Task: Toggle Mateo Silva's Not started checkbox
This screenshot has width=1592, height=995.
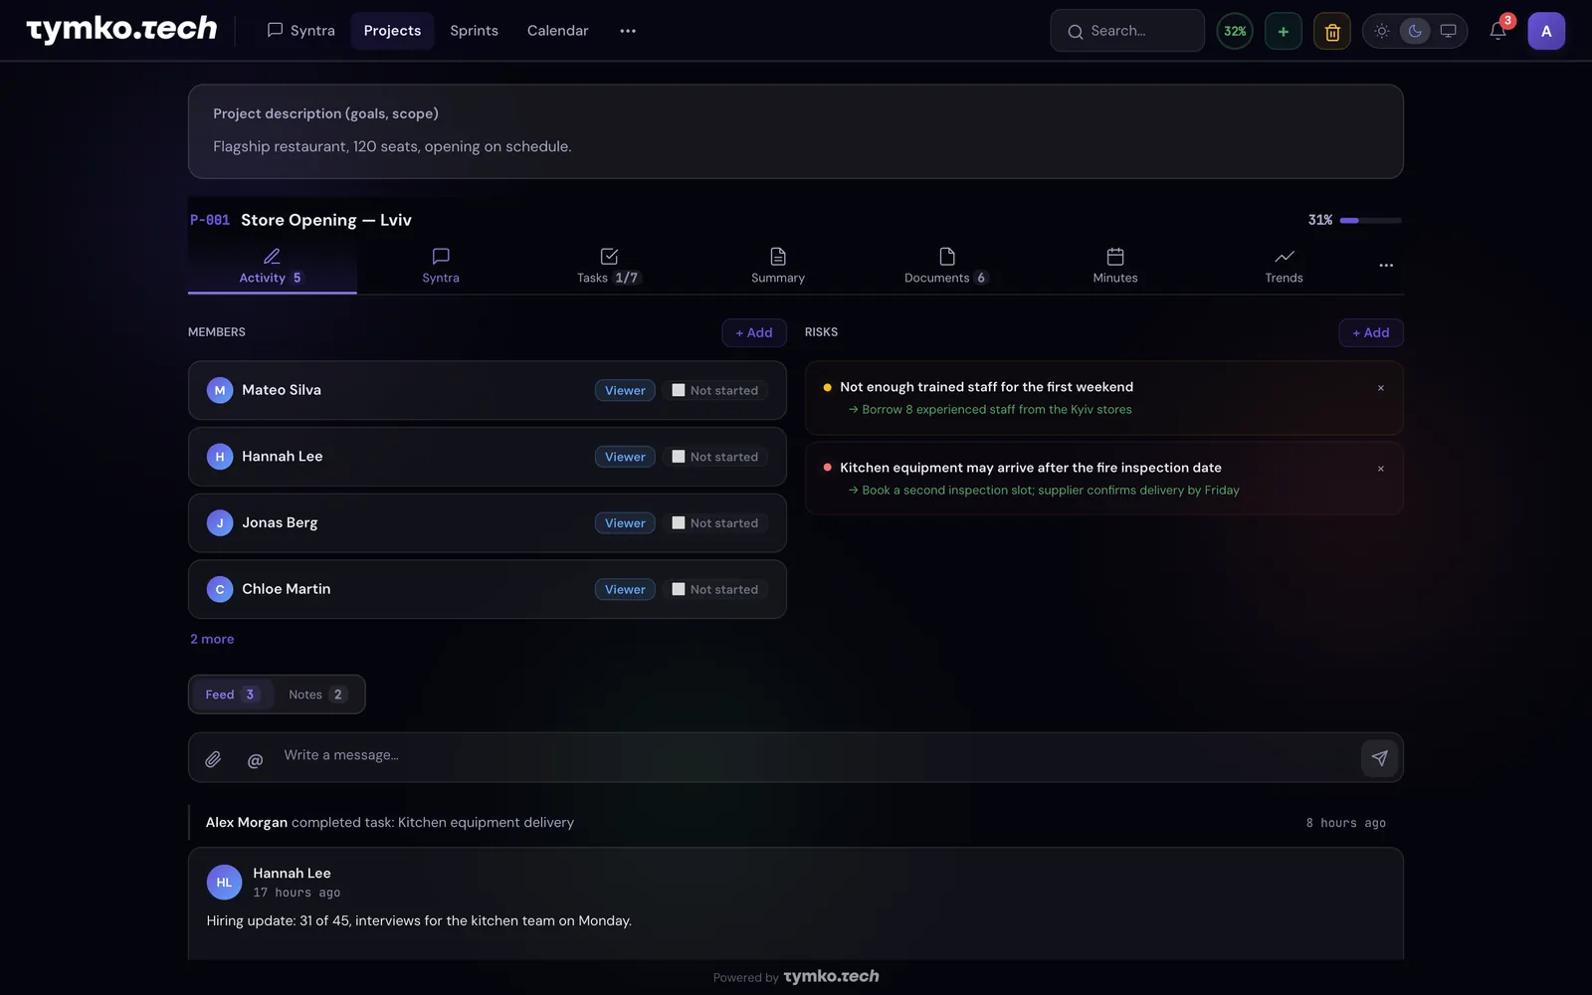Action: 679,390
